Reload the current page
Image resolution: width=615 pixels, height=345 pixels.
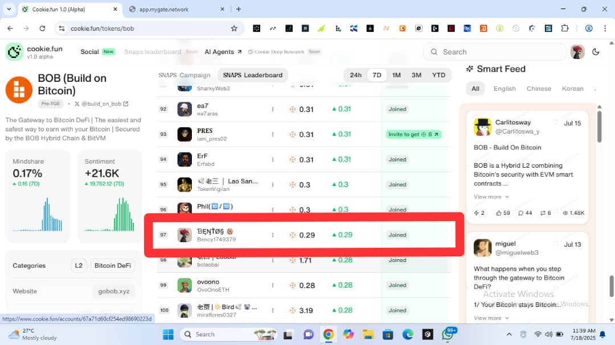(42, 28)
